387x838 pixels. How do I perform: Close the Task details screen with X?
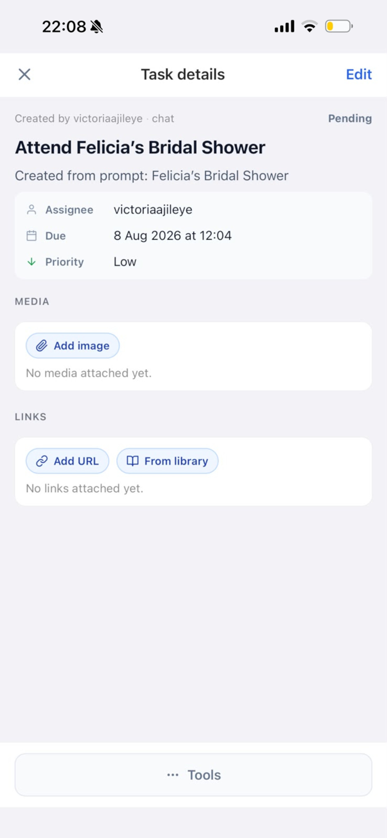[x=24, y=75]
